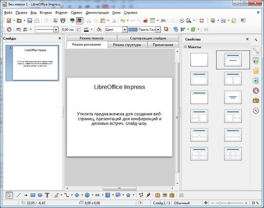Click the Save icon in the toolbar

tap(30, 21)
